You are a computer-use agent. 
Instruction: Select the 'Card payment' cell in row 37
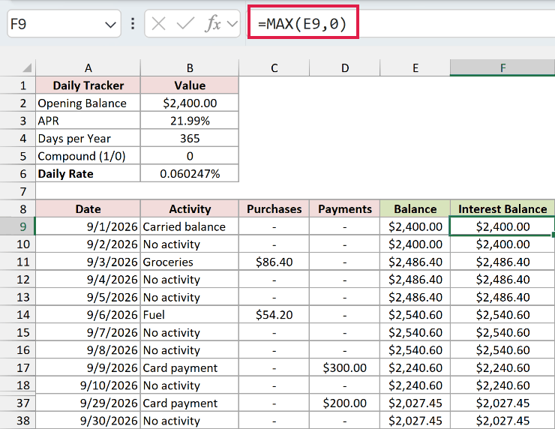tap(190, 403)
